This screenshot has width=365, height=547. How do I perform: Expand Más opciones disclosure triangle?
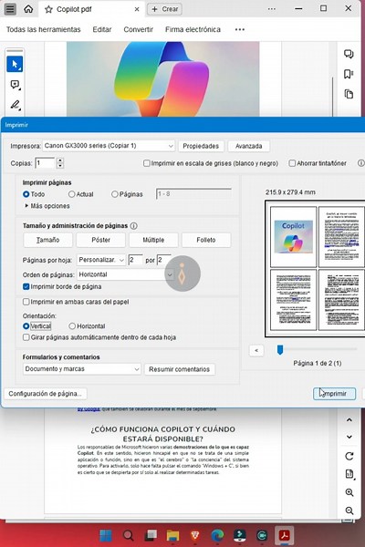(x=26, y=206)
